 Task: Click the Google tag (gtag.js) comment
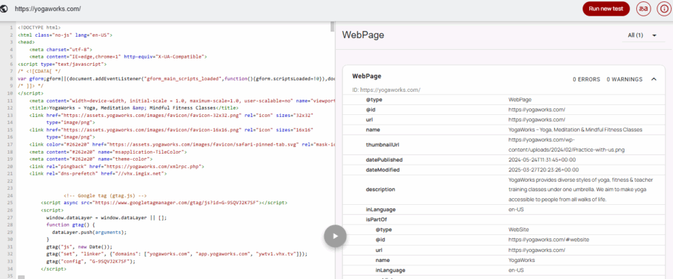click(x=106, y=195)
